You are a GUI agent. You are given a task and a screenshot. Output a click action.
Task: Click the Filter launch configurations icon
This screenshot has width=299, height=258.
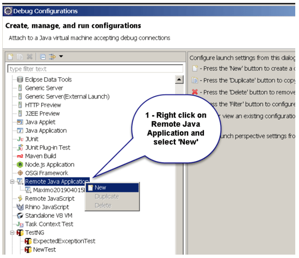coord(52,57)
